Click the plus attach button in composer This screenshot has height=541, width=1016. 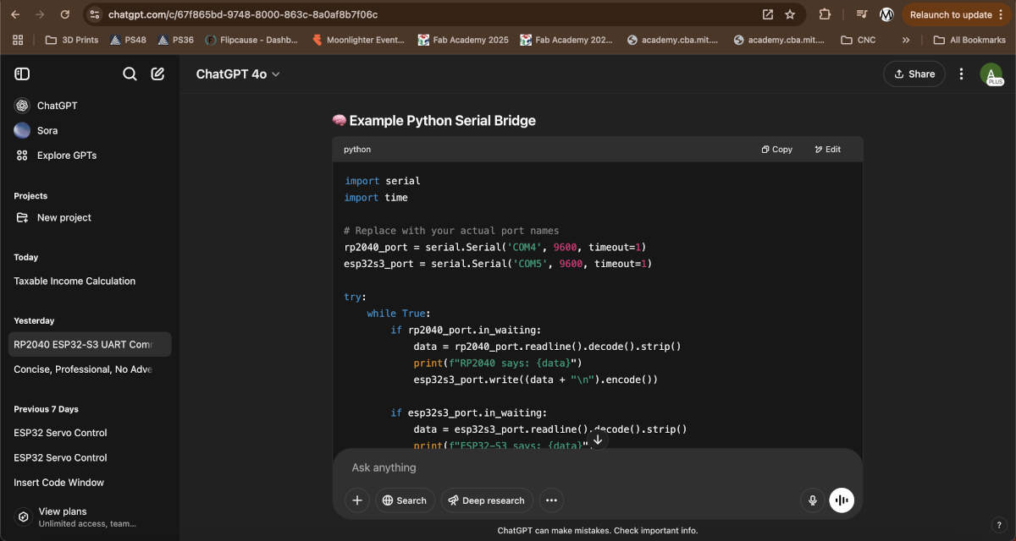[x=357, y=500]
